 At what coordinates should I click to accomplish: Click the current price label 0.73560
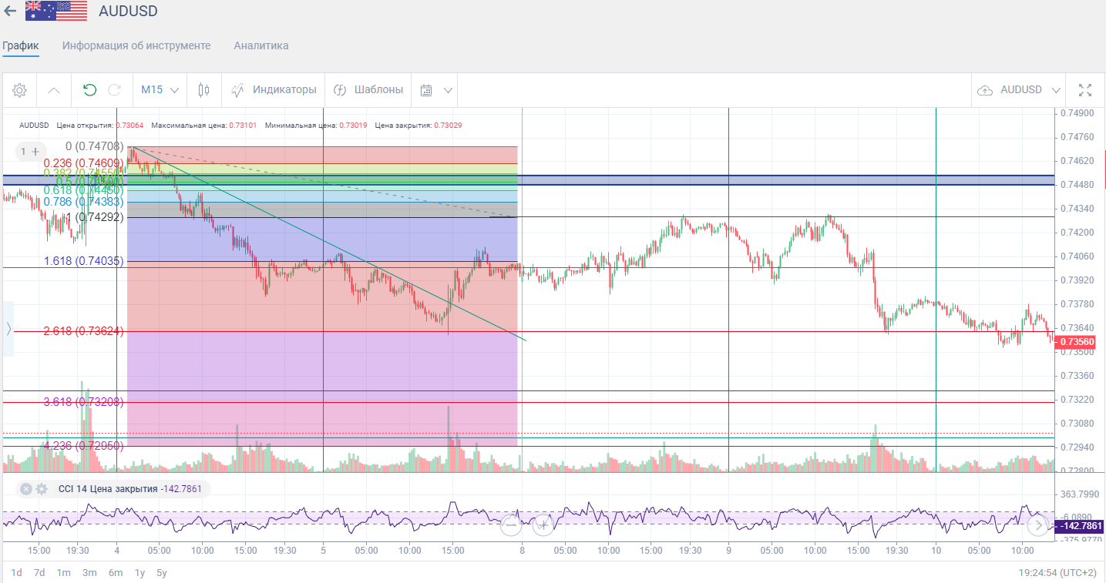pyautogui.click(x=1074, y=342)
